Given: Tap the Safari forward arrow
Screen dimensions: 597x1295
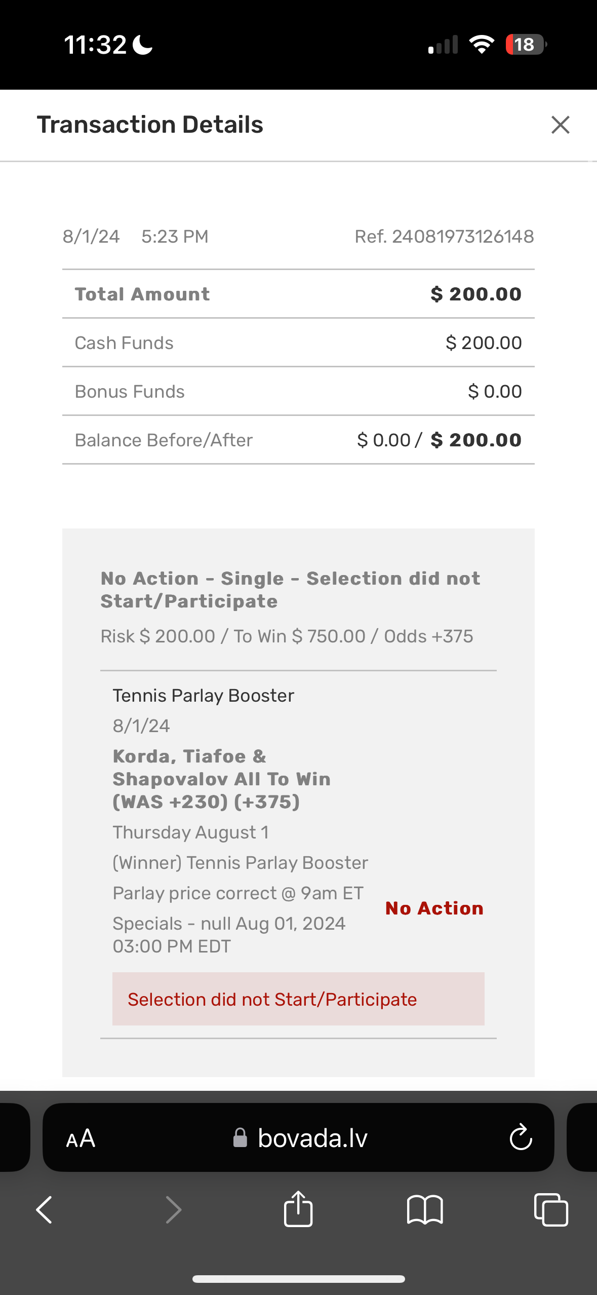Looking at the screenshot, I should click(x=174, y=1209).
